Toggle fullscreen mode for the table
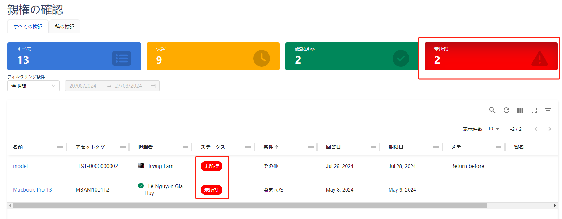The height and width of the screenshot is (219, 562). tap(534, 110)
